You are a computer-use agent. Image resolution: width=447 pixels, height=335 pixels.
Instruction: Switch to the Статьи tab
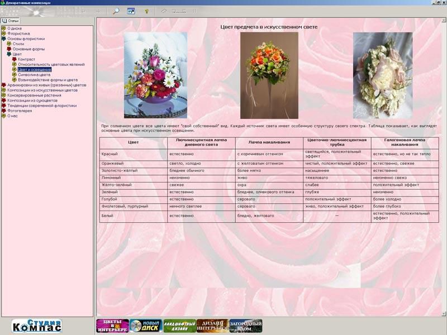coord(11,21)
